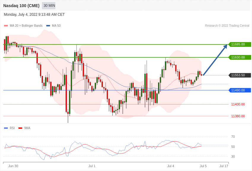Click the 11685.00 green resistance label
This screenshot has height=171, width=252.
click(x=240, y=45)
